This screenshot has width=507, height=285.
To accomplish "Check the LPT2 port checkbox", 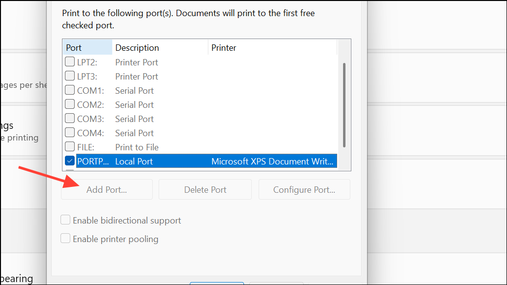I will (x=70, y=62).
